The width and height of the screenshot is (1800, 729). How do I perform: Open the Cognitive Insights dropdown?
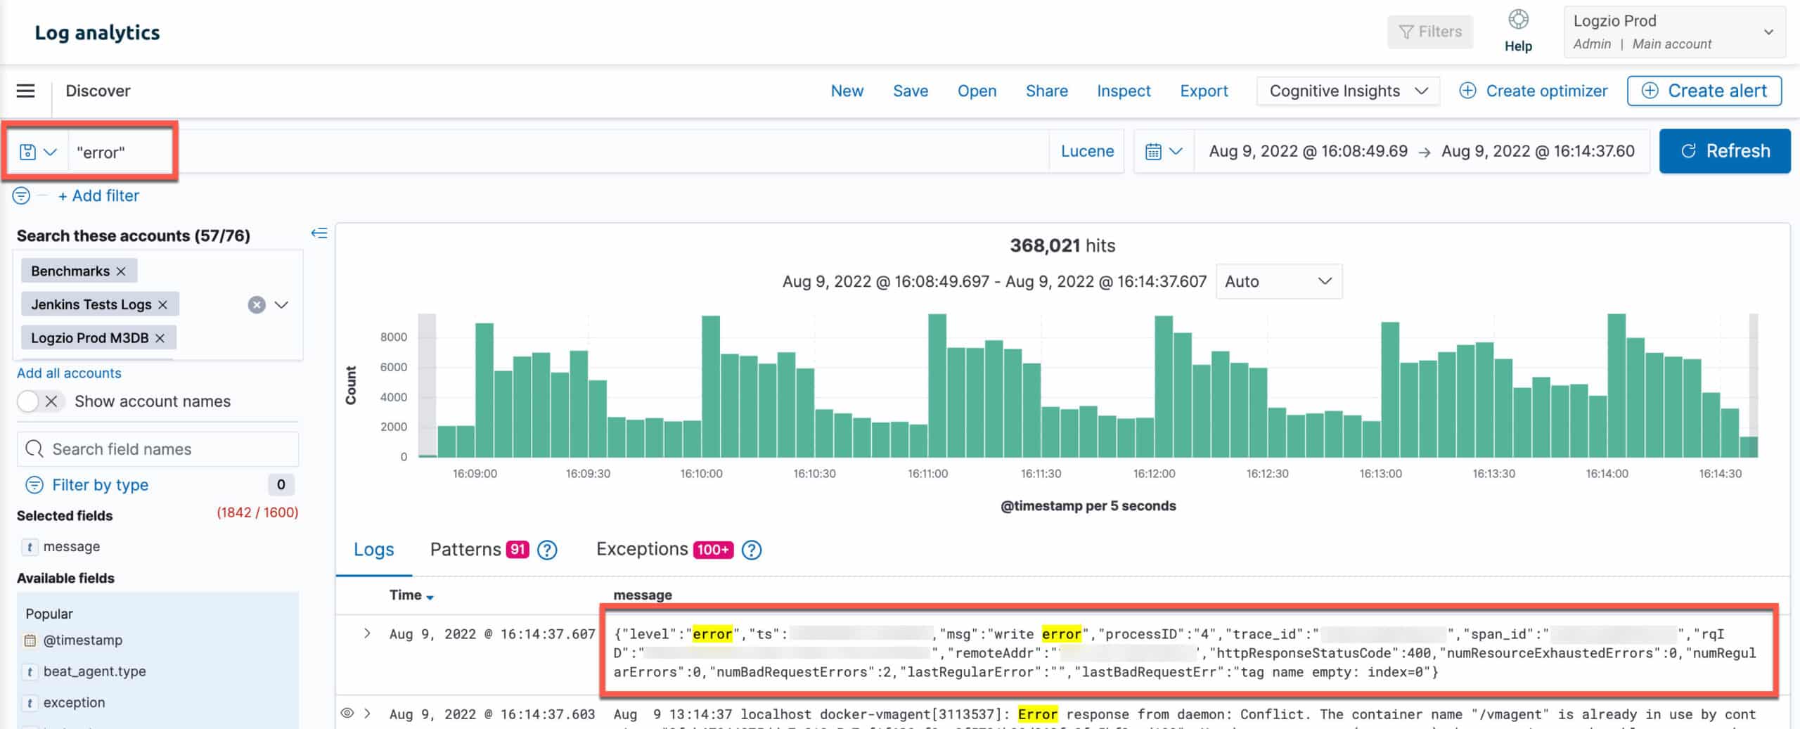[1348, 91]
